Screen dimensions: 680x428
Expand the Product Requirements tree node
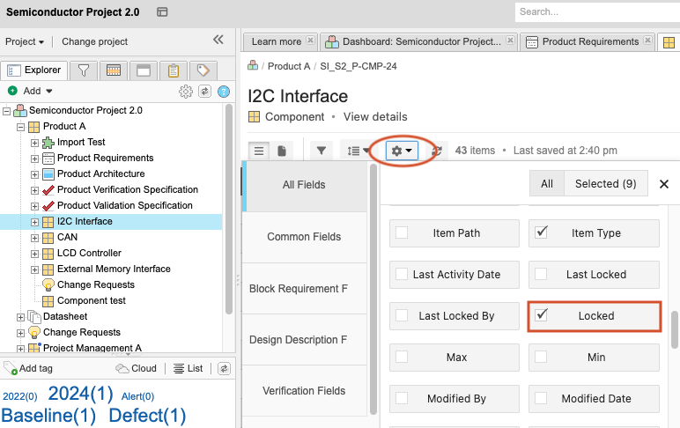point(35,159)
